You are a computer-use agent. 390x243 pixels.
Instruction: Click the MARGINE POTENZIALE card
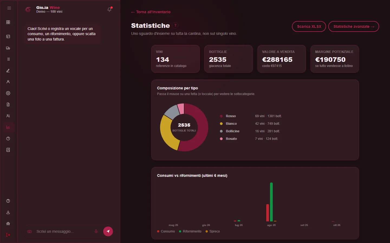tap(335, 59)
